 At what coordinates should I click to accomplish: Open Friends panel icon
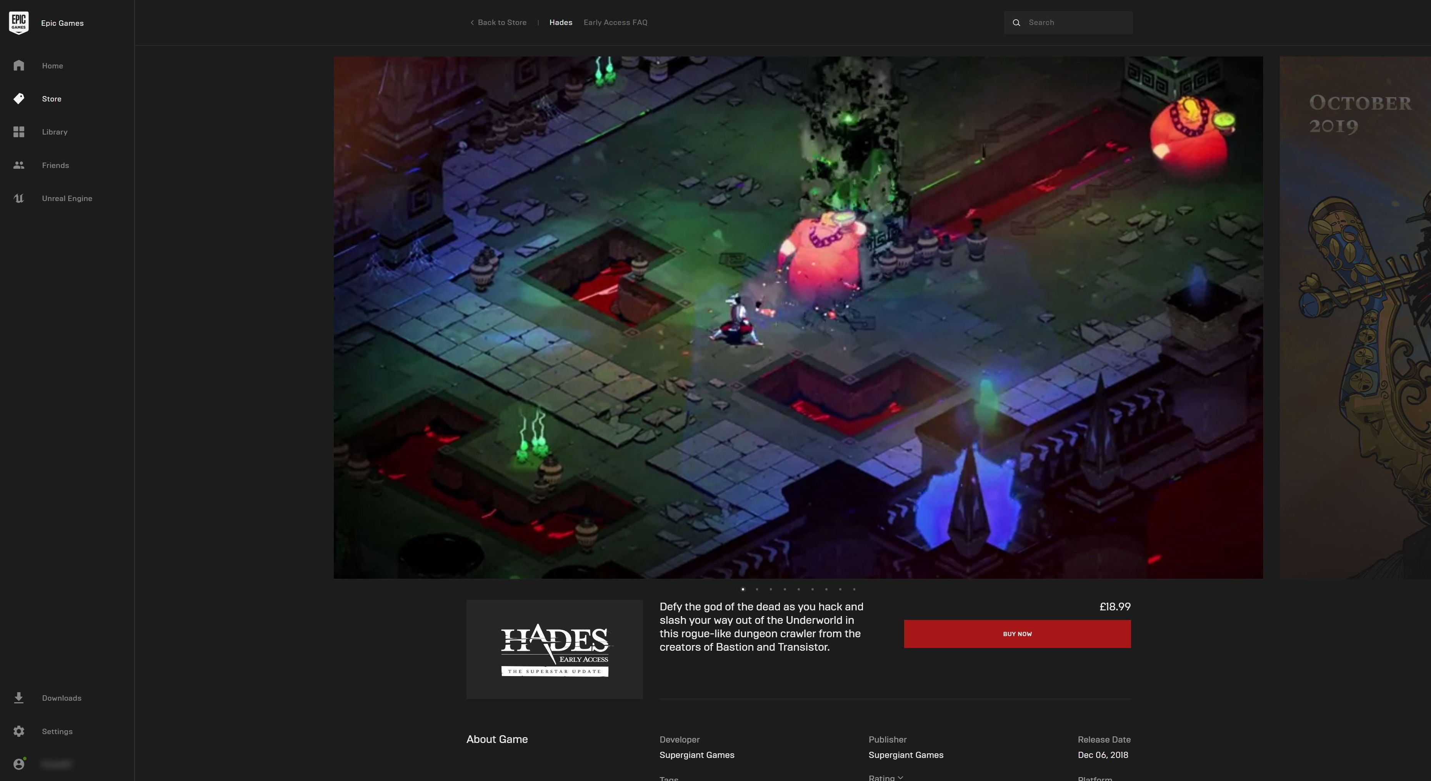(x=18, y=165)
